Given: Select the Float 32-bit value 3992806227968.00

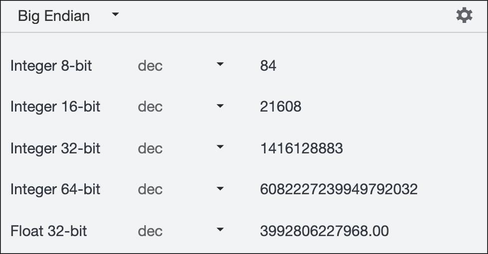Looking at the screenshot, I should tap(324, 231).
